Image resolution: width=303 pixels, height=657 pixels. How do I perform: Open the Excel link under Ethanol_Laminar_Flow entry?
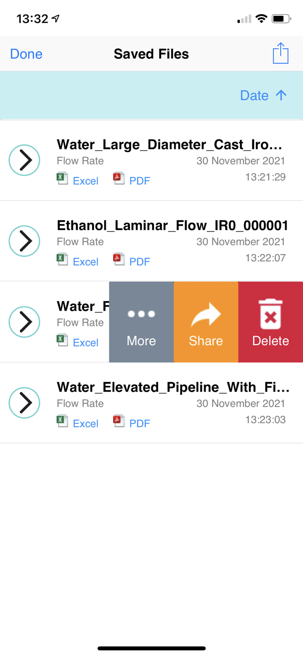(86, 261)
